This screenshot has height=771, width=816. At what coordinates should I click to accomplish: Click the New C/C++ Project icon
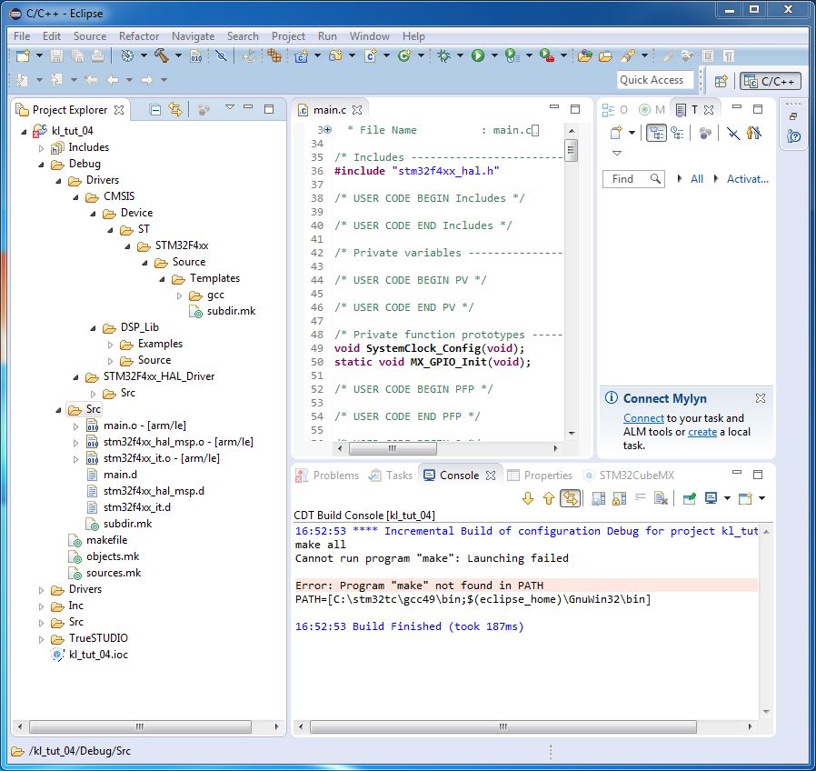302,55
